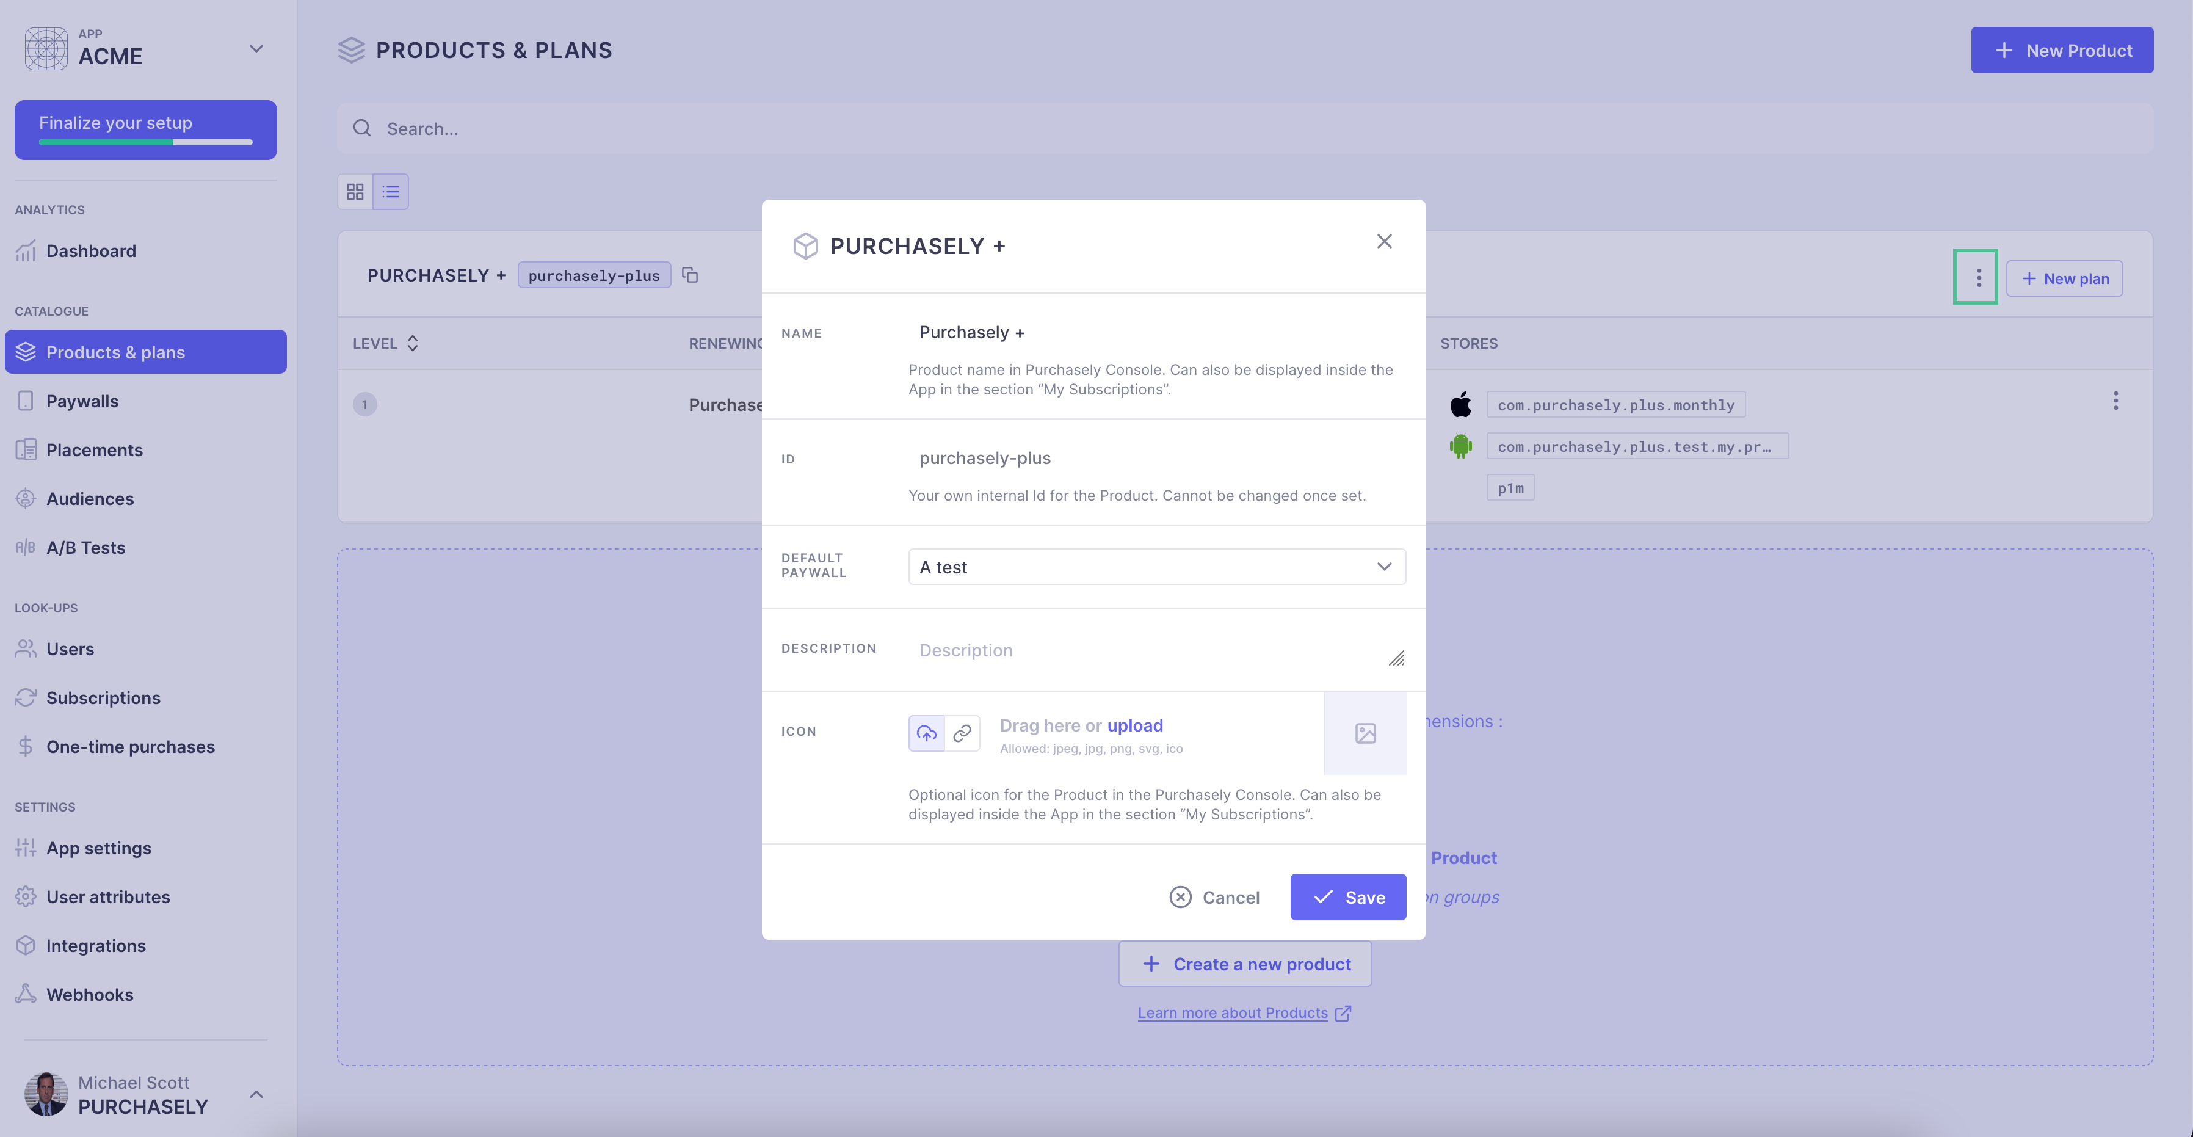This screenshot has height=1137, width=2193.
Task: Click the link URL icon beside upload
Action: tap(962, 732)
